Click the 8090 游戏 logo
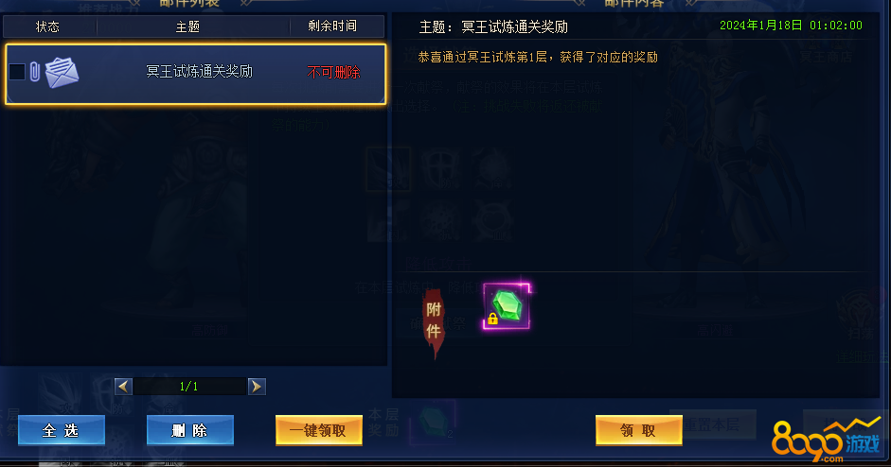This screenshot has width=891, height=467. point(827,441)
